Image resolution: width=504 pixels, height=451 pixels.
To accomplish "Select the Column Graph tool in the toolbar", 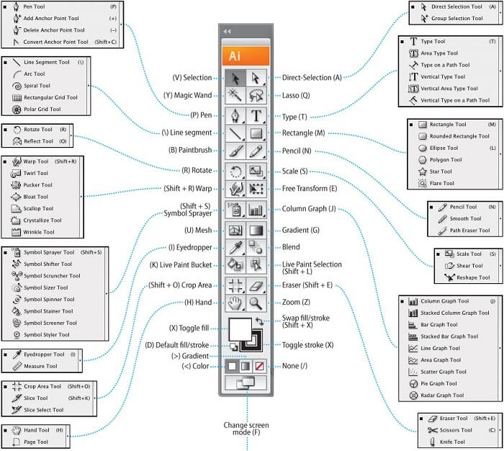I will tap(256, 210).
